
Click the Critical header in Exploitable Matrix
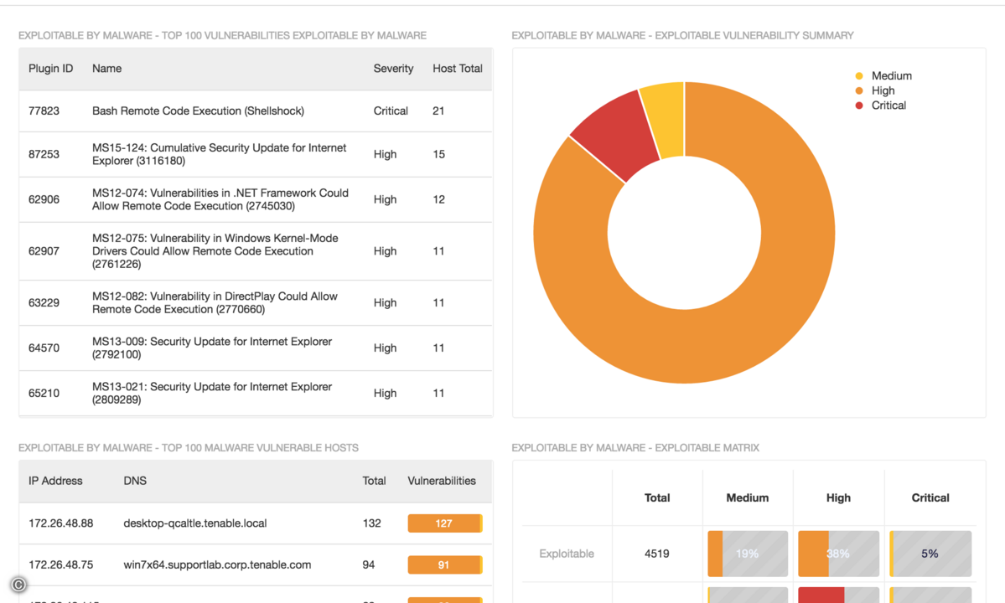click(930, 497)
